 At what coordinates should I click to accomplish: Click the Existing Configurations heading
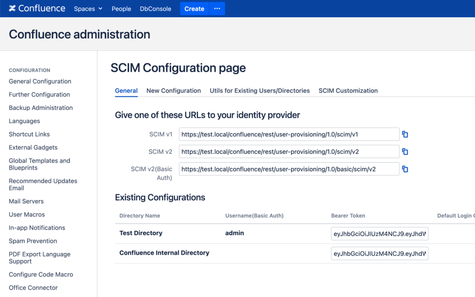160,198
